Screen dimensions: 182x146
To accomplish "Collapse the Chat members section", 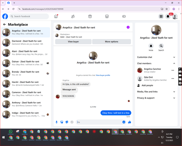I will [x=156, y=64].
